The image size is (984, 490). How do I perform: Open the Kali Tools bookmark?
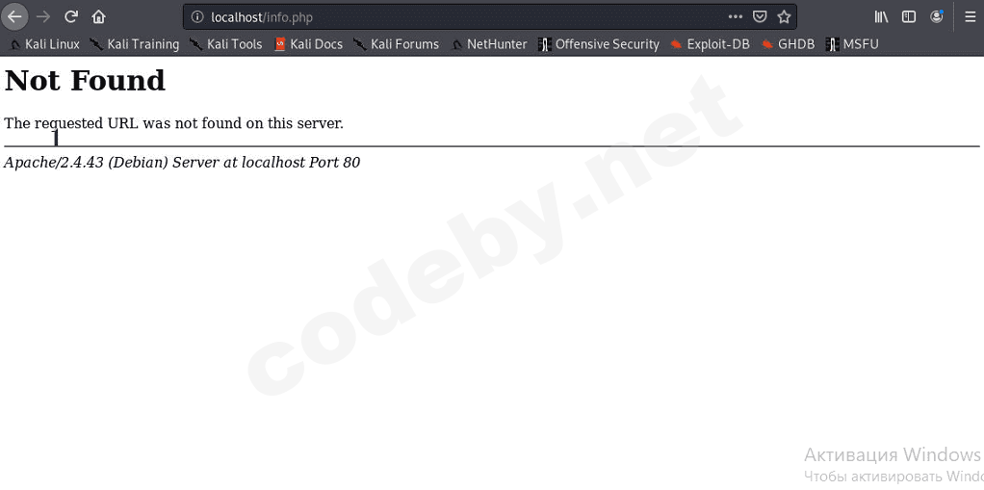[226, 44]
